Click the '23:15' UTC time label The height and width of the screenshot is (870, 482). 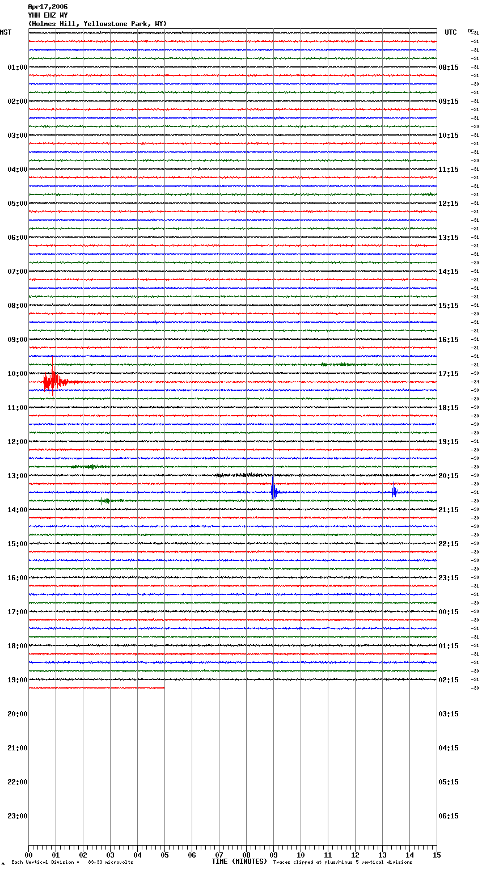point(449,578)
